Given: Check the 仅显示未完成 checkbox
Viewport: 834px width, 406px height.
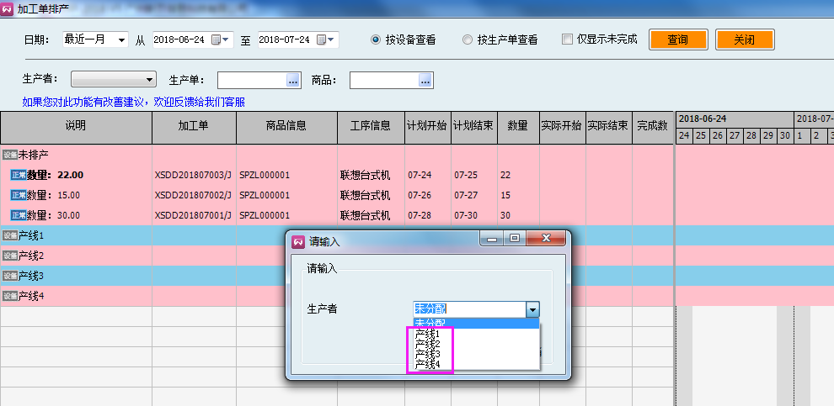Looking at the screenshot, I should click(x=568, y=40).
